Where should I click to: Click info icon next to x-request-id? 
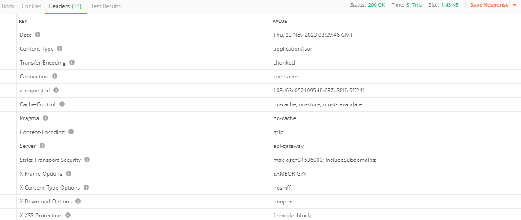tap(56, 90)
